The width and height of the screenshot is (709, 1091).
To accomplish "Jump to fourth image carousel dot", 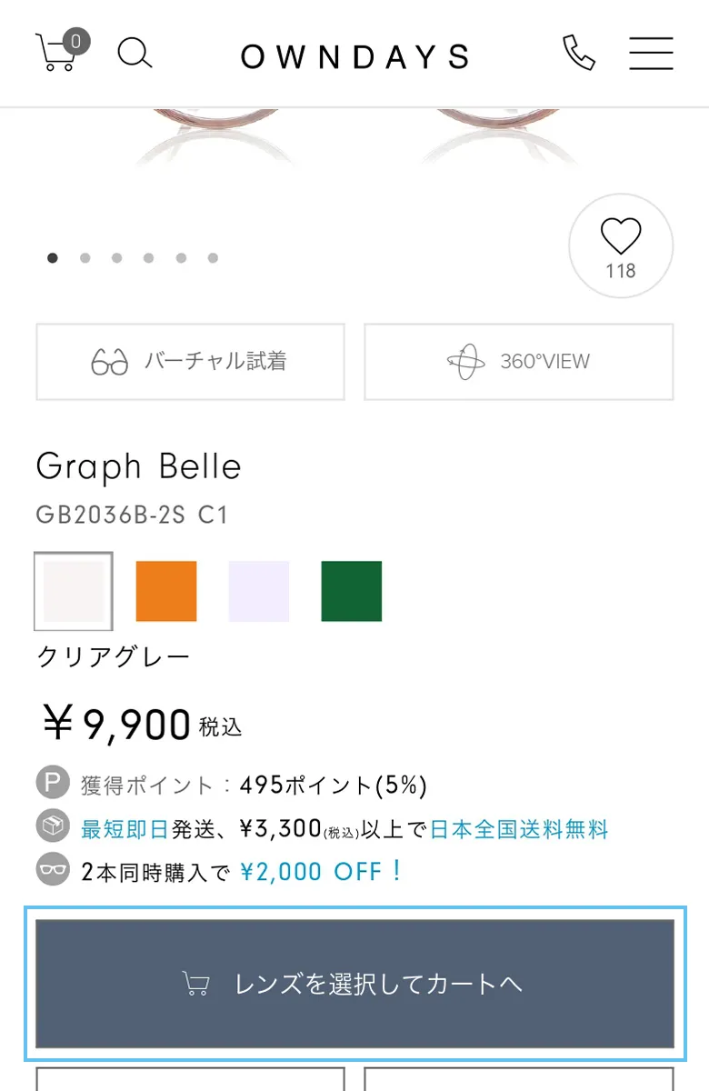I will click(148, 258).
